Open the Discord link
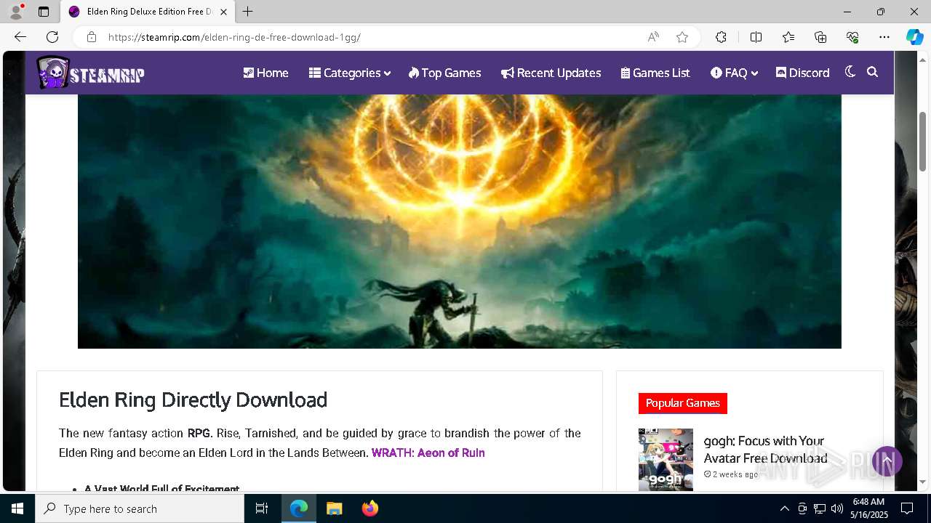Image resolution: width=931 pixels, height=523 pixels. pyautogui.click(x=802, y=73)
